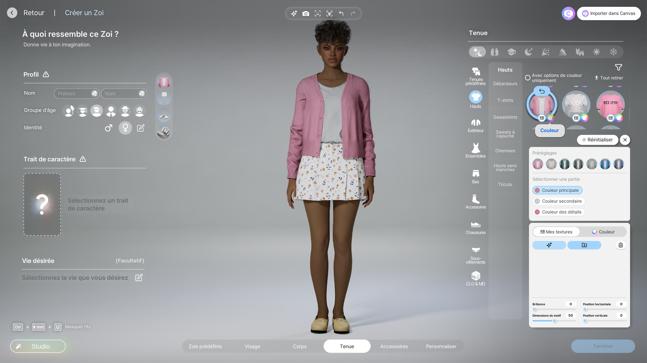Click the import texture folder icon
Screen dimensions: 647x363
point(584,245)
